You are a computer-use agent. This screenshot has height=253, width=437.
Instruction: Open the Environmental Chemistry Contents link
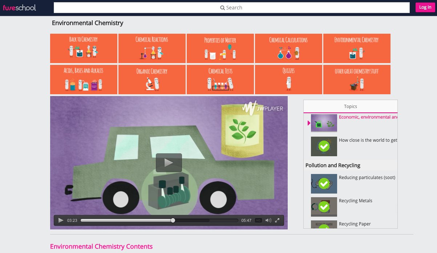101,246
